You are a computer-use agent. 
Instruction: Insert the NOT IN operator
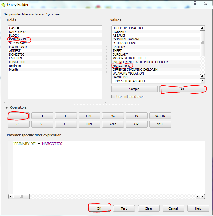click(160, 116)
